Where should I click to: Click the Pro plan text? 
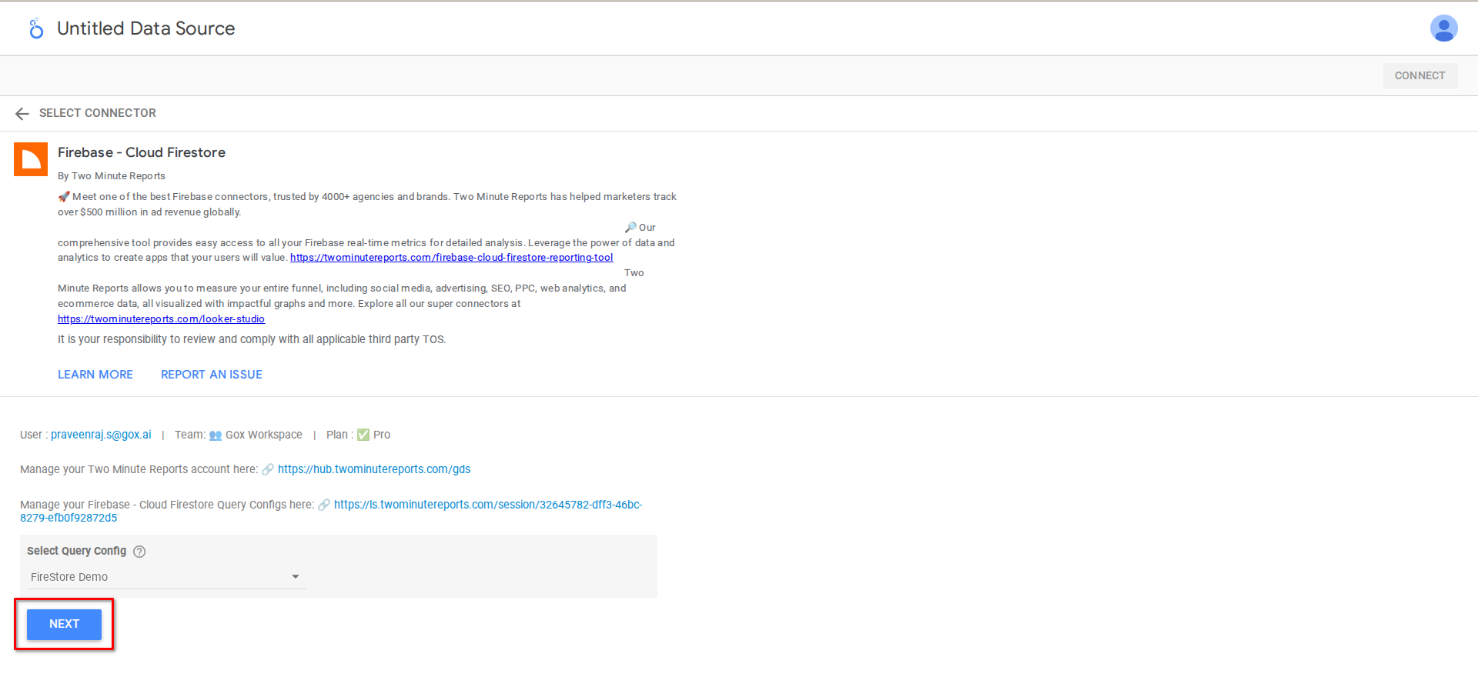pyautogui.click(x=382, y=435)
